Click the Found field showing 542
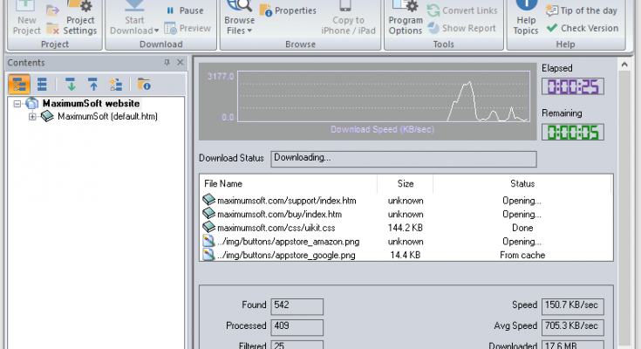This screenshot has height=349, width=641. click(x=297, y=306)
